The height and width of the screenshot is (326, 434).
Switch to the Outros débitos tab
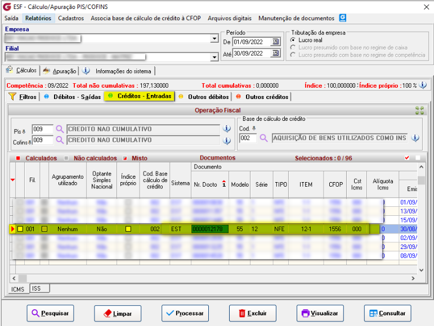tap(204, 97)
